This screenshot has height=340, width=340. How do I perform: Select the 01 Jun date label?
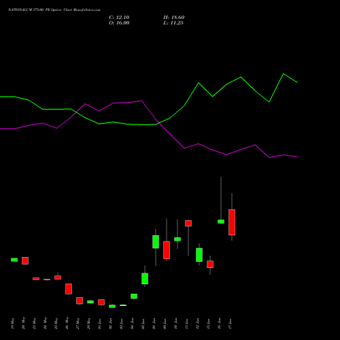click(99, 324)
